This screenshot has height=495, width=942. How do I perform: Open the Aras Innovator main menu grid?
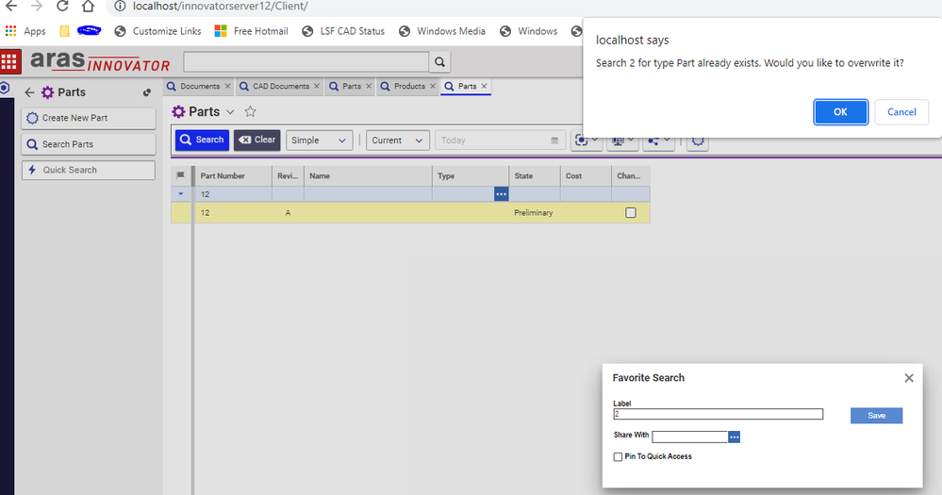(x=10, y=62)
